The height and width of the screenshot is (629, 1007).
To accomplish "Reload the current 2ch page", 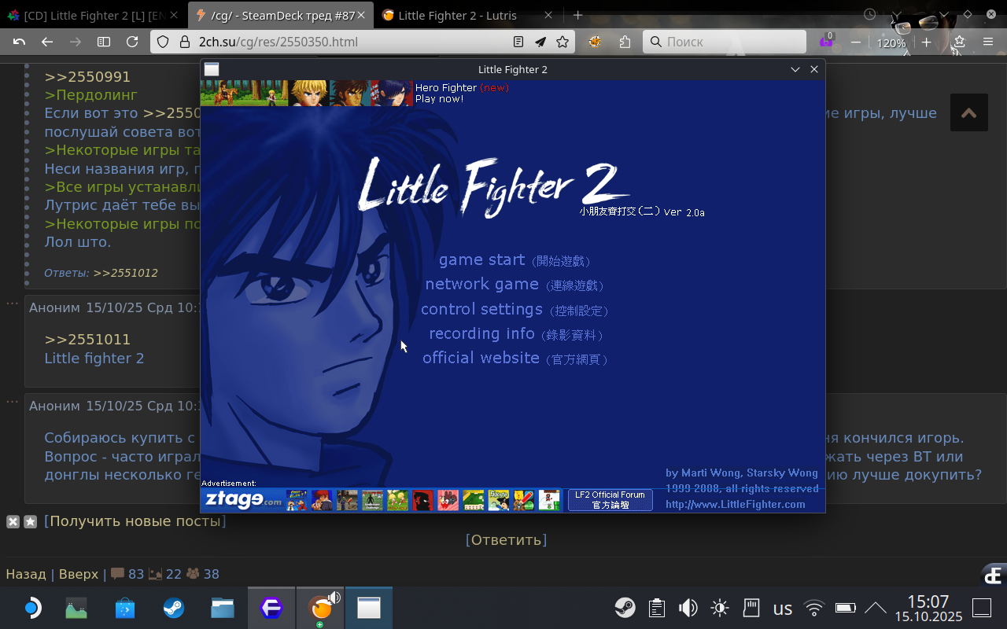I will click(x=132, y=42).
